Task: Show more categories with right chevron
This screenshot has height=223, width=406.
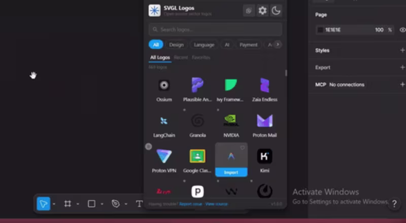Action: click(278, 45)
